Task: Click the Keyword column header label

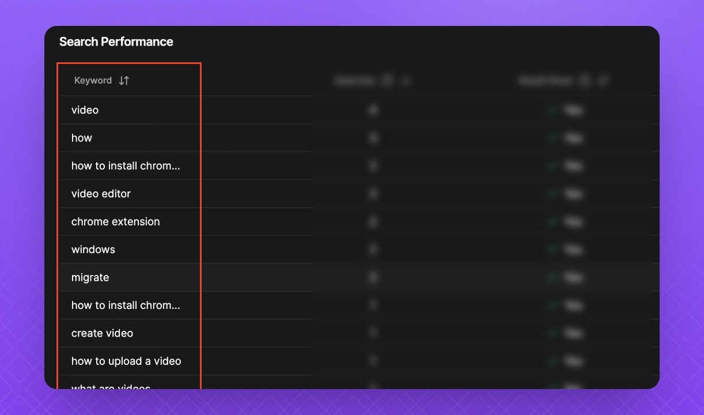Action: coord(93,81)
